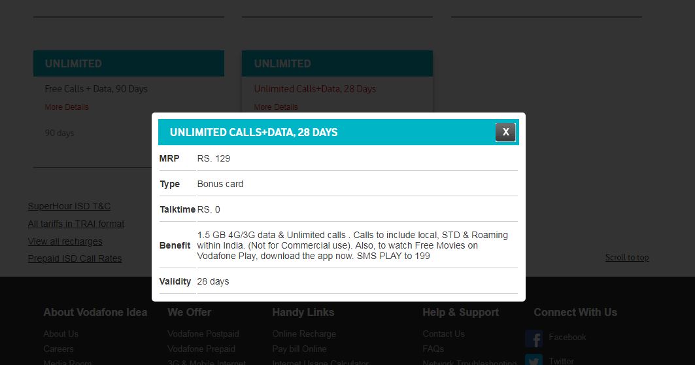Open Vodafone Prepaid link
This screenshot has height=365, width=695.
click(201, 349)
